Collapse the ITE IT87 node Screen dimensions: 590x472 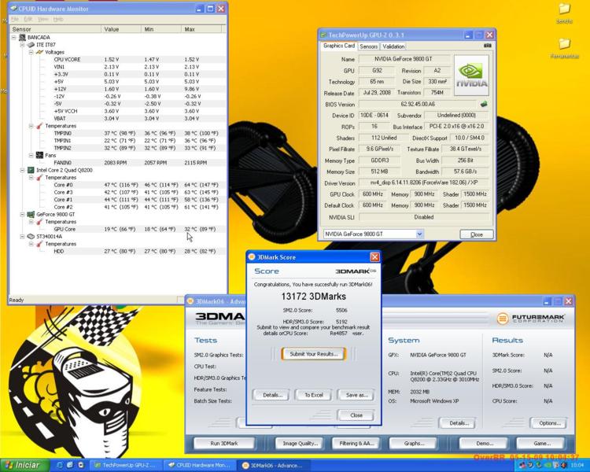coord(23,45)
